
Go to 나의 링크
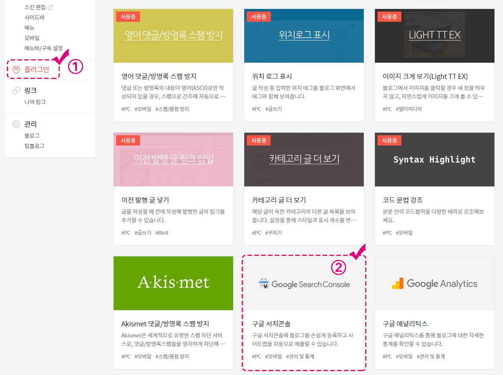coord(35,102)
